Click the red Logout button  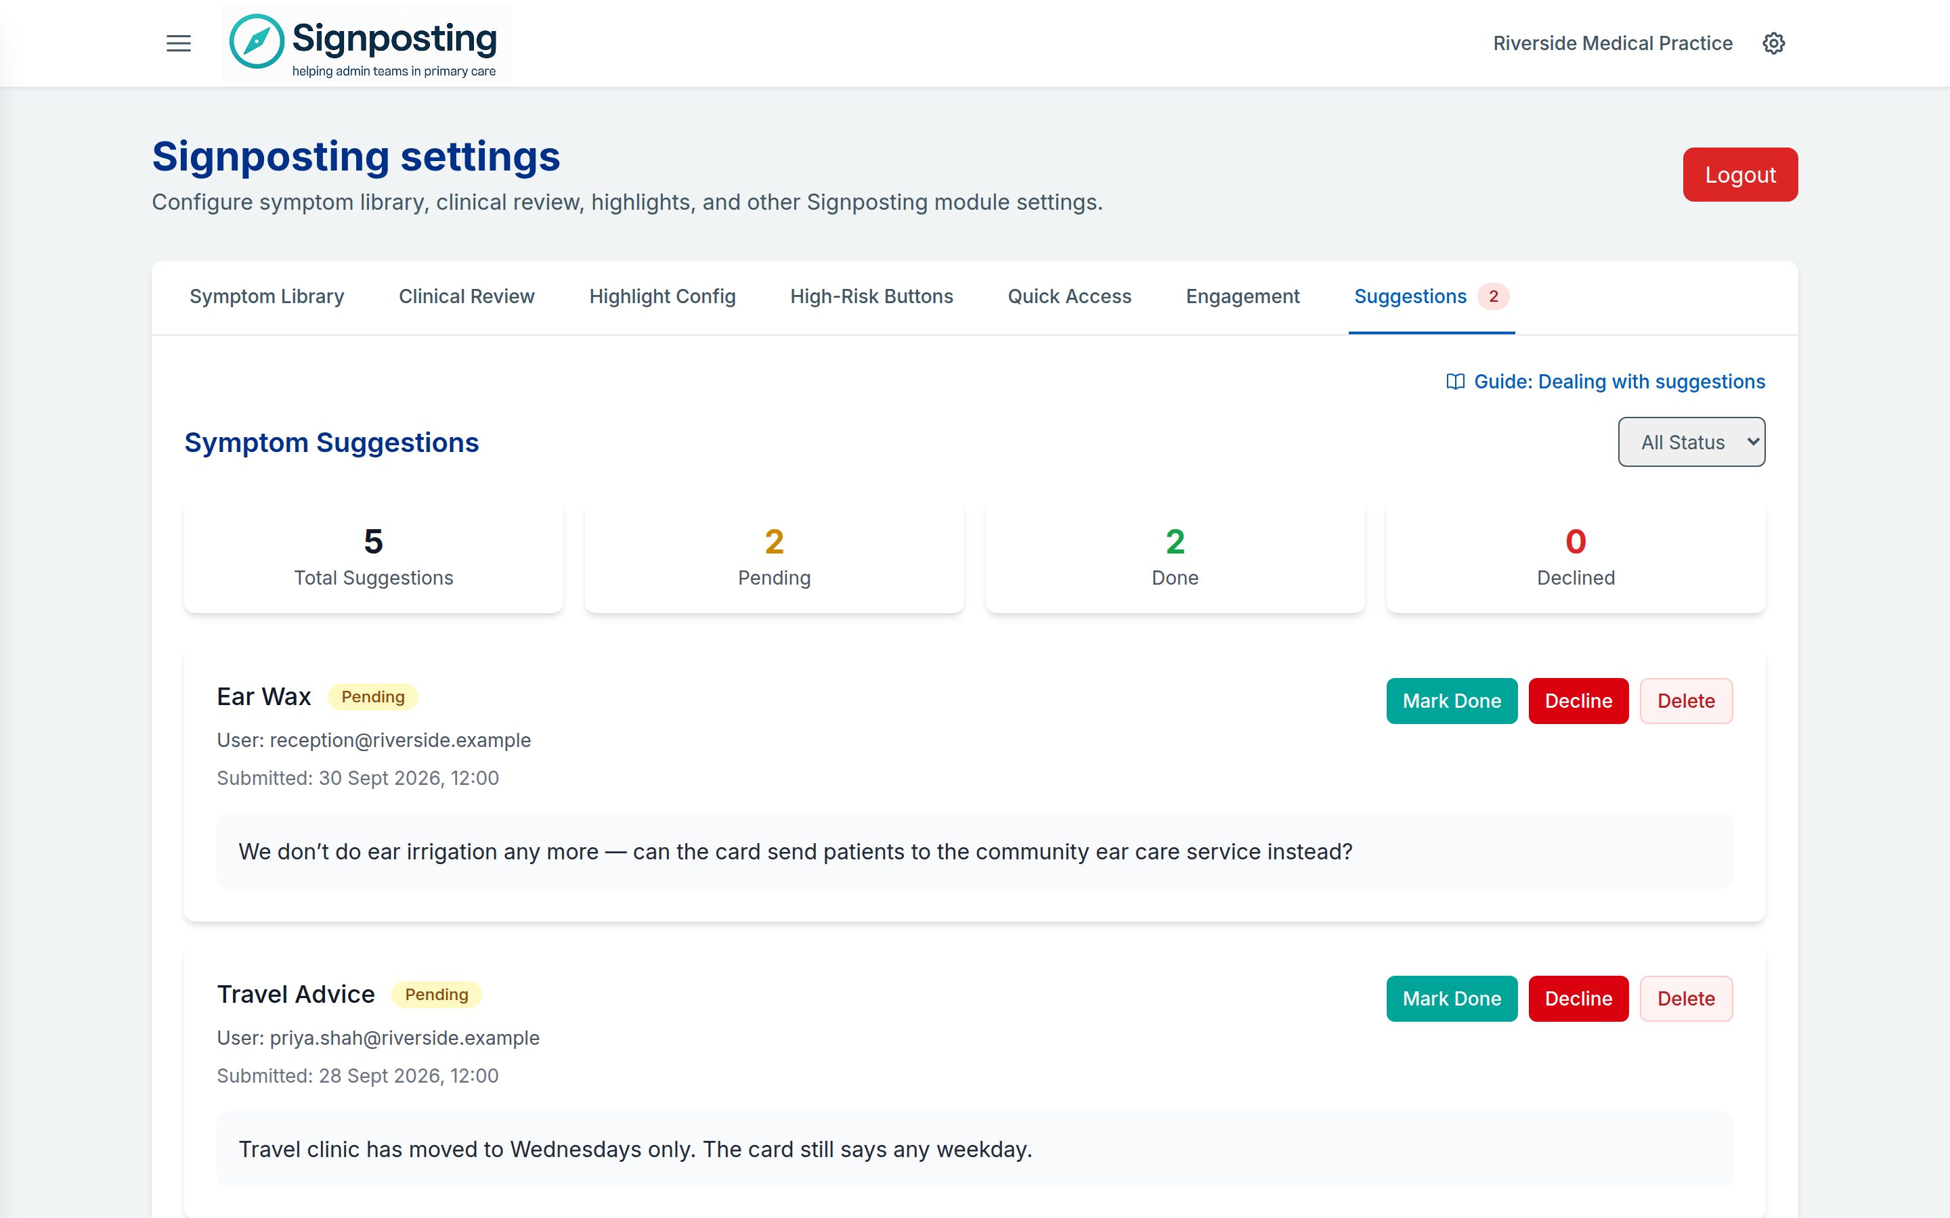(x=1739, y=174)
